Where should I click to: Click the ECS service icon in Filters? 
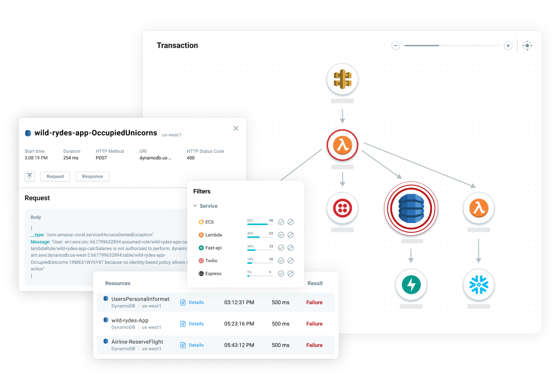click(x=201, y=222)
